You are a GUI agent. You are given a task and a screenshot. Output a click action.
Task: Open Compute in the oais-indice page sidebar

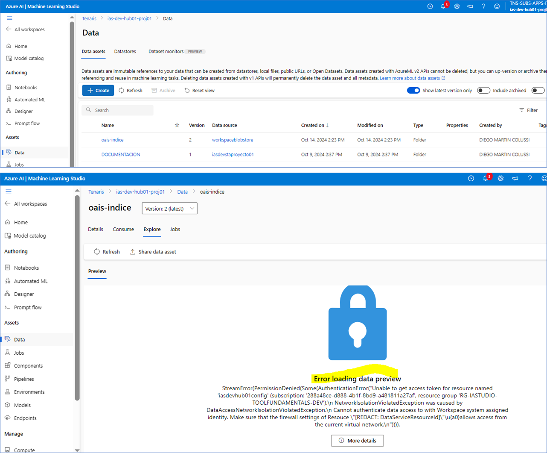click(x=24, y=450)
